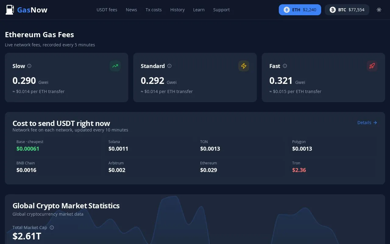The height and width of the screenshot is (244, 390).
Task: Open the Support nav item
Action: pos(222,10)
